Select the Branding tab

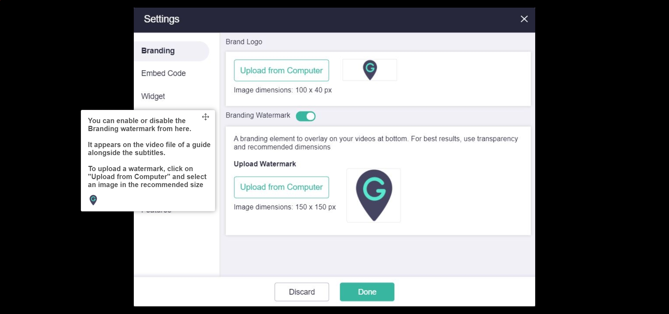pyautogui.click(x=171, y=51)
